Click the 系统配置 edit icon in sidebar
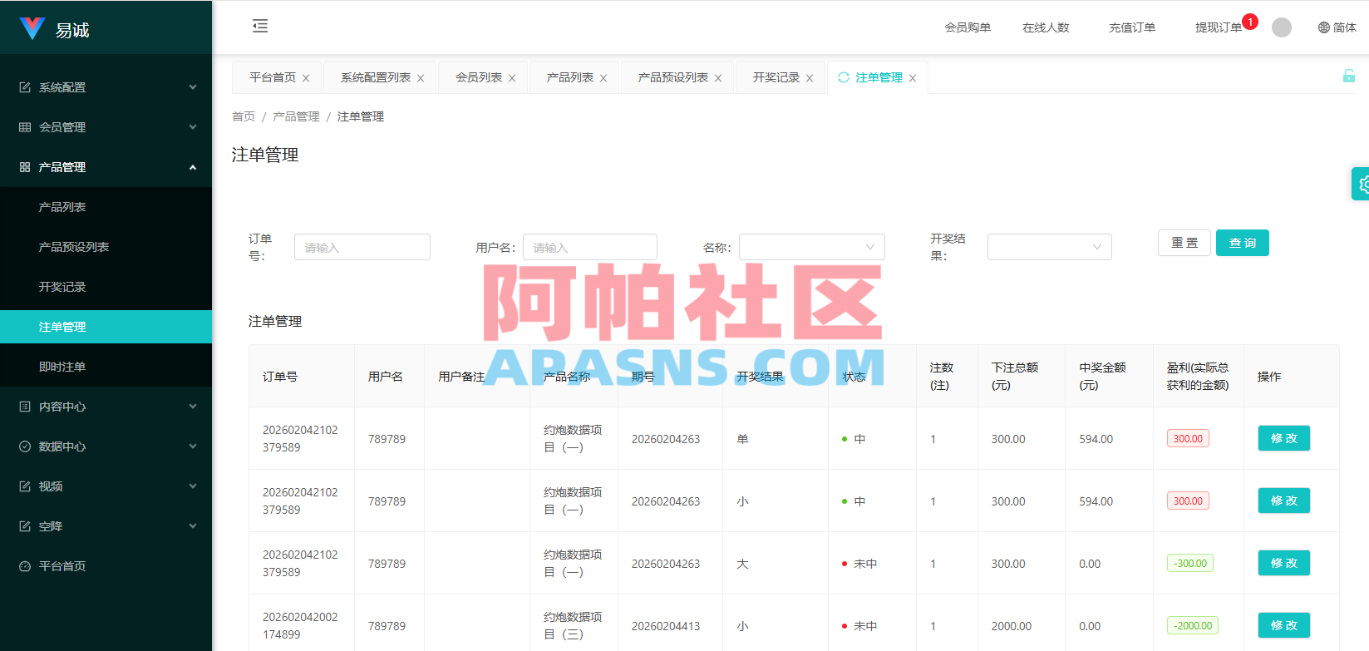The width and height of the screenshot is (1369, 651). [25, 87]
